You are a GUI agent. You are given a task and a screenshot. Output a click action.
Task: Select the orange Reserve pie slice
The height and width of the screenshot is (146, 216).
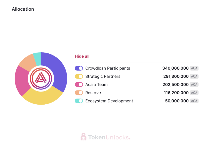tap(28, 62)
